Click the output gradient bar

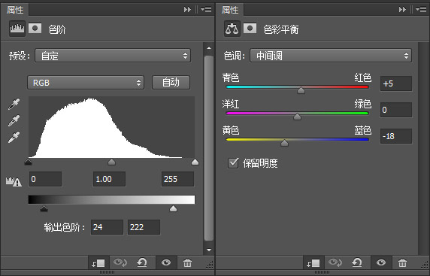111,199
